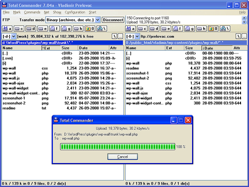This screenshot has height=187, width=249.
Task: Open network neighborhood in right panel
Action: [225, 28]
